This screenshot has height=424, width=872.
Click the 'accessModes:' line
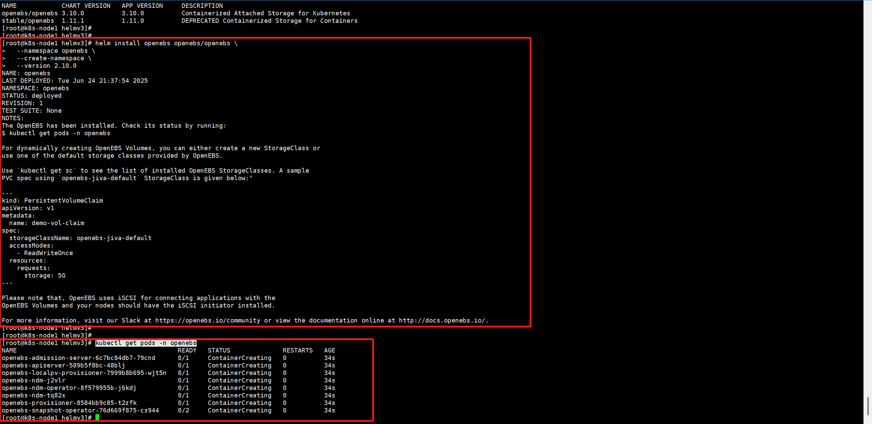click(x=32, y=246)
